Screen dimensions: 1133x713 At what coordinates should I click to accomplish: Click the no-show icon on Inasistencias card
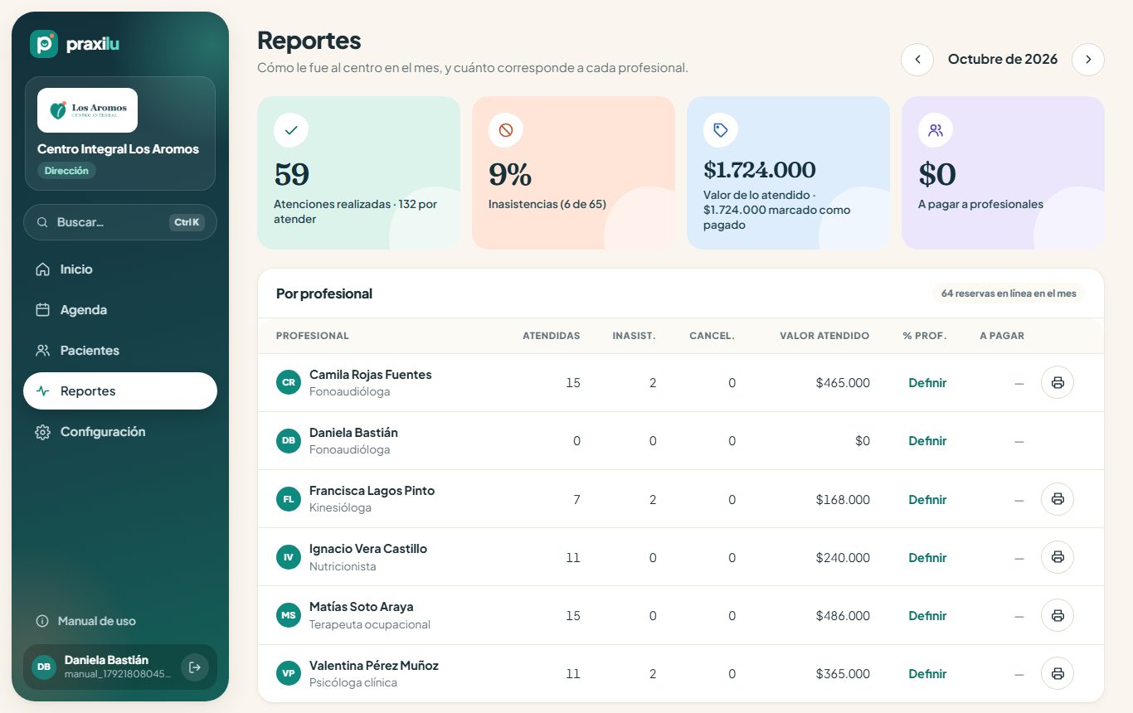coord(506,130)
